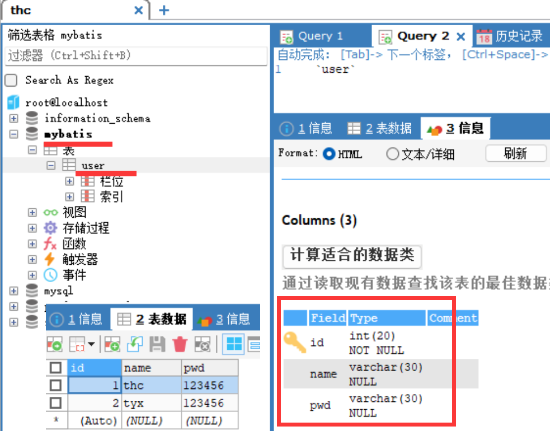Click the 过滤器 filter input field
This screenshot has height=431, width=550.
click(x=137, y=55)
